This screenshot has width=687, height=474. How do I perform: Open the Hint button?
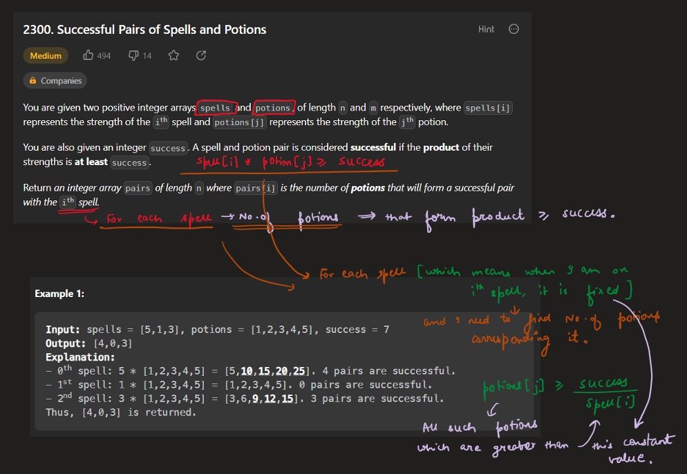486,29
